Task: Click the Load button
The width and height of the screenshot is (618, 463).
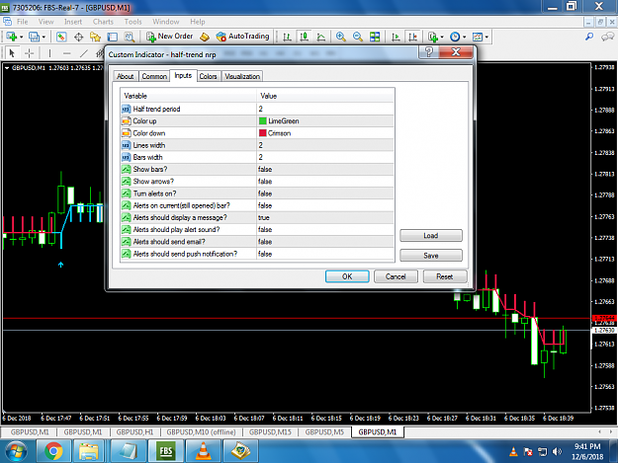Action: (431, 236)
